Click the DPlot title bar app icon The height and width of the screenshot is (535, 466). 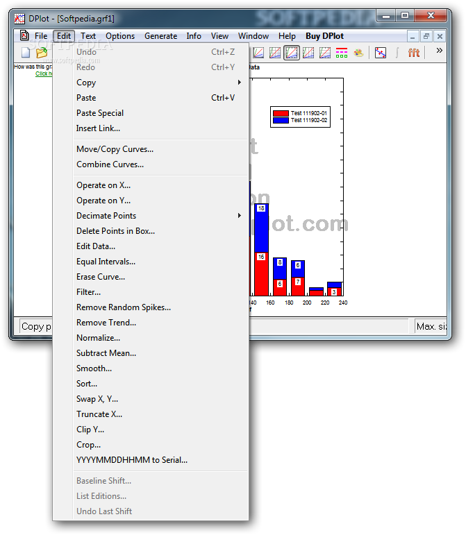[x=19, y=19]
